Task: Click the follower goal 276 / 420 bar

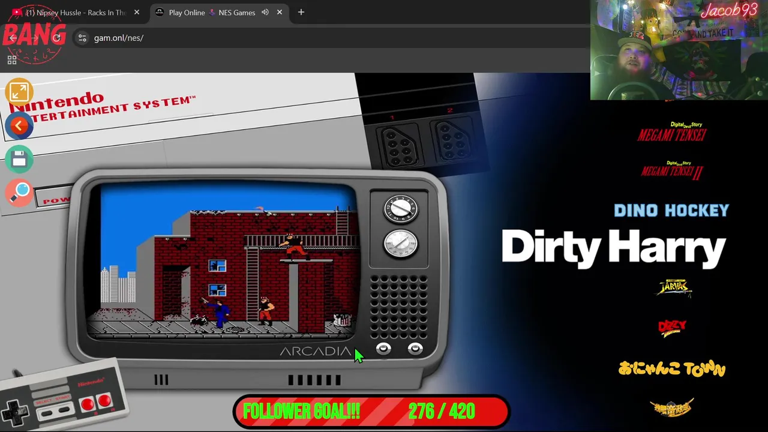Action: [371, 412]
